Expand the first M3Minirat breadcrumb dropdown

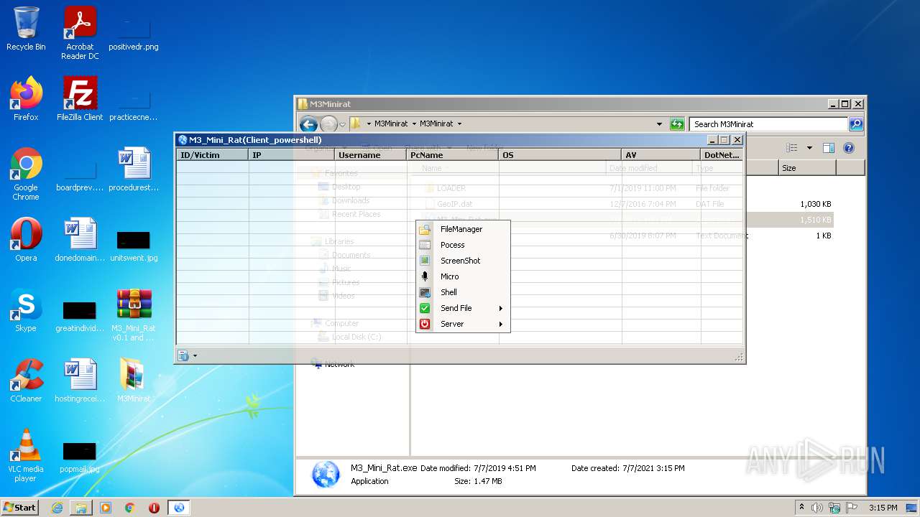click(414, 124)
